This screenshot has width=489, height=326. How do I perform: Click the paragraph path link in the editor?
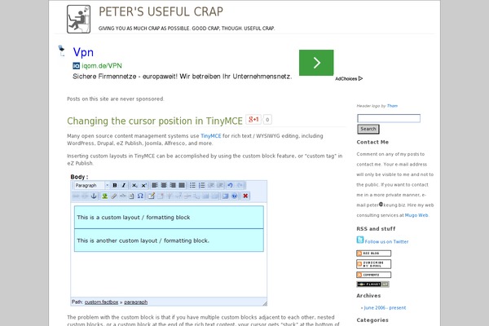(x=135, y=302)
